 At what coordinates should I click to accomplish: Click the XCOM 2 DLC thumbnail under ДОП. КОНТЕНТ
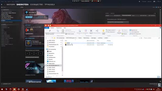click(x=35, y=68)
